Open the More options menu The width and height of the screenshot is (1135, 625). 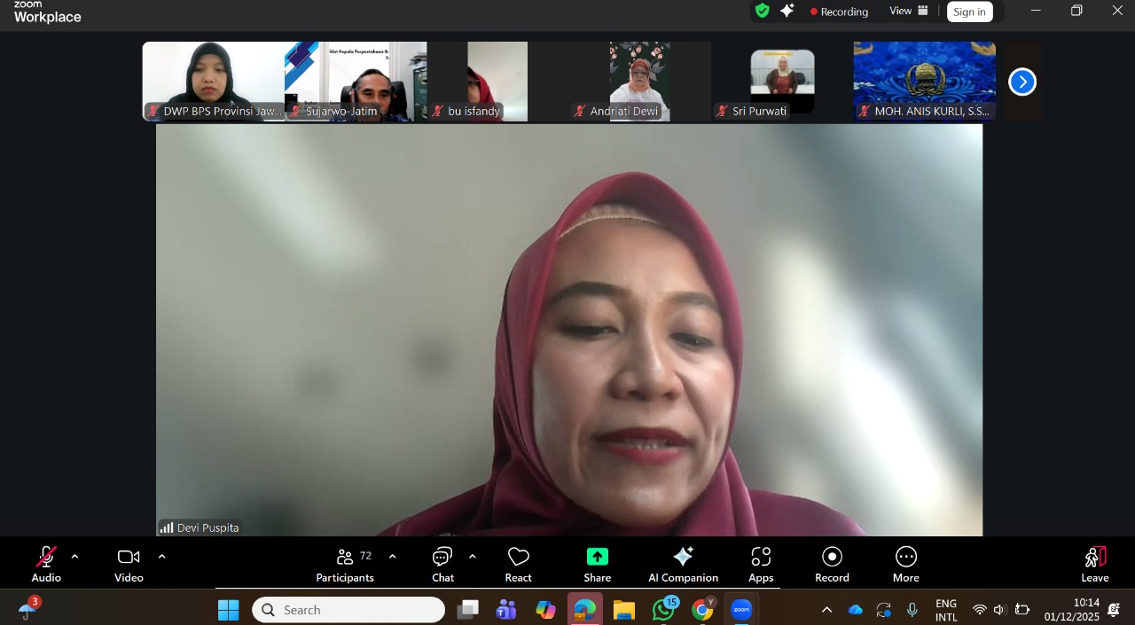(x=905, y=565)
